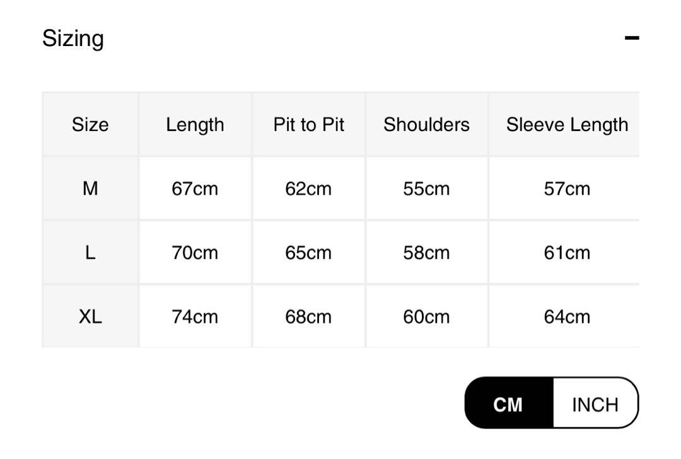681x459 pixels.
Task: Click the Sleeve Length column header
Action: (567, 125)
